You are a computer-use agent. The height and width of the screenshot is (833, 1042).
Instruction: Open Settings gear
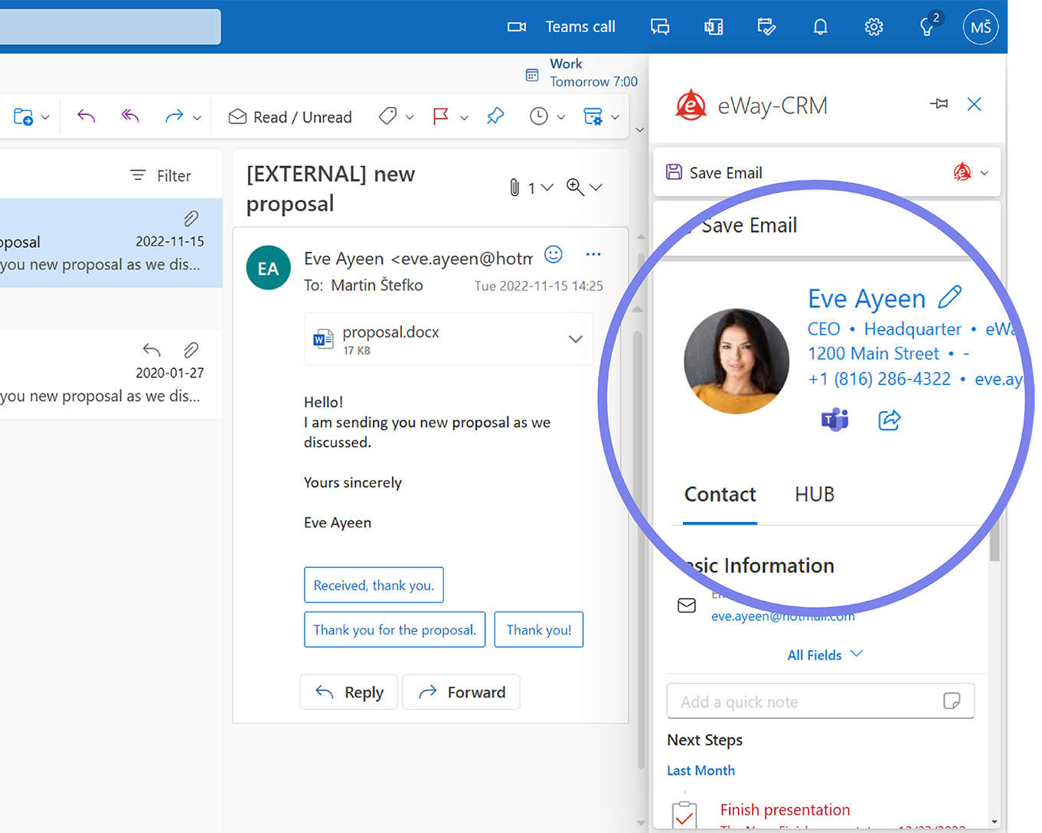(x=874, y=27)
